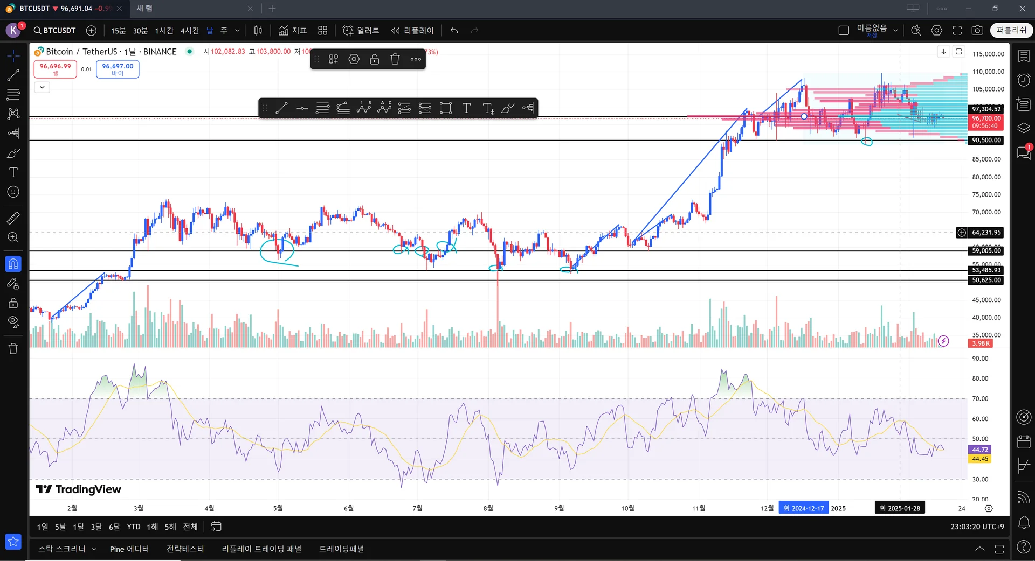Open the alerts bell in right sidebar
This screenshot has height=561, width=1035.
(1024, 522)
